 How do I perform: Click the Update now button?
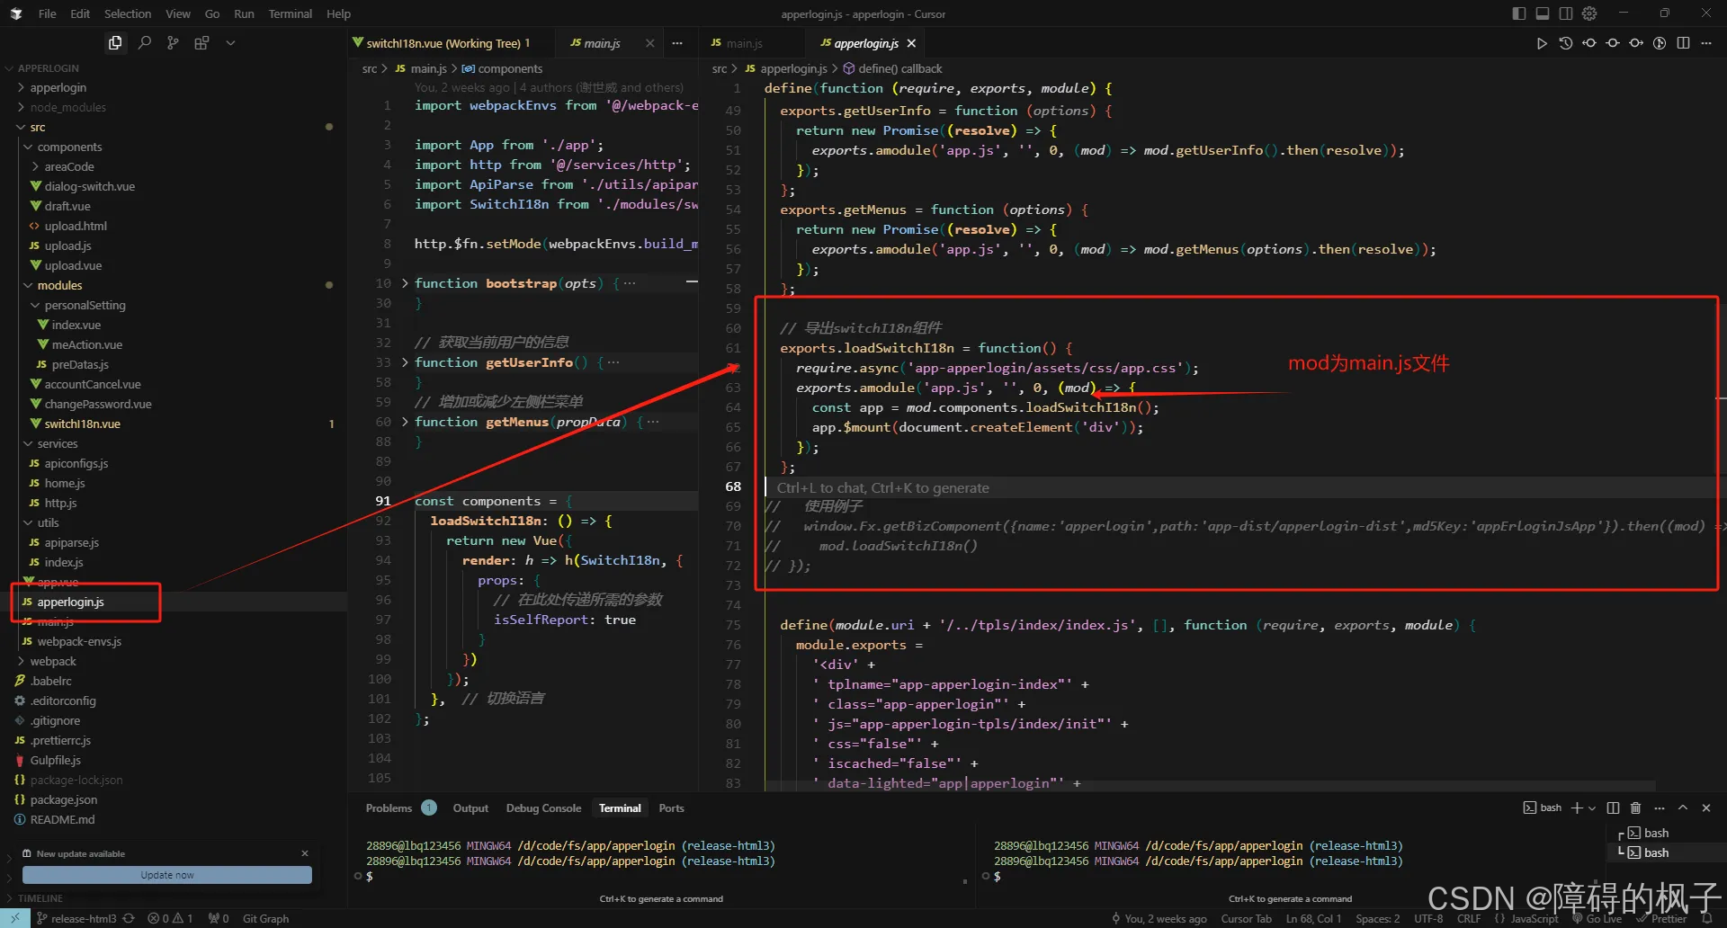point(167,875)
